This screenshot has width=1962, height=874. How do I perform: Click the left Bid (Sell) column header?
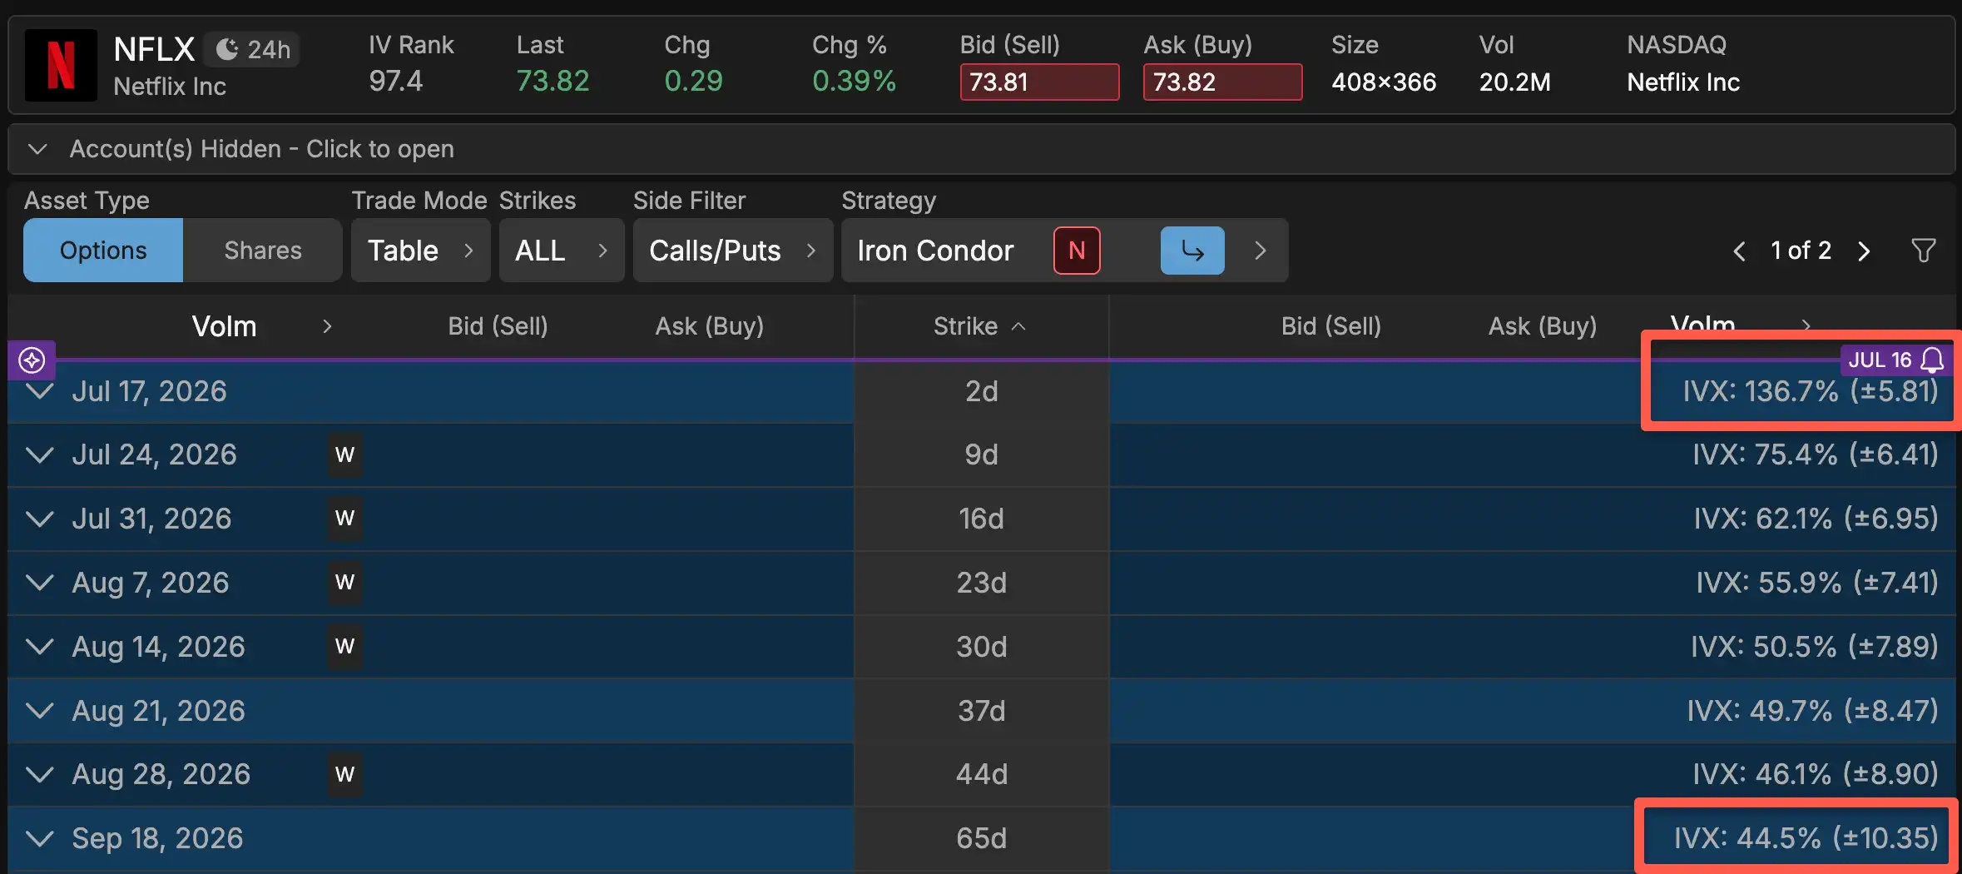[x=498, y=326]
